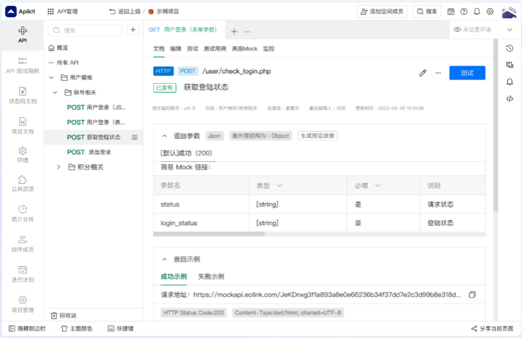Open 协作成员 sidebar item

[x=23, y=244]
